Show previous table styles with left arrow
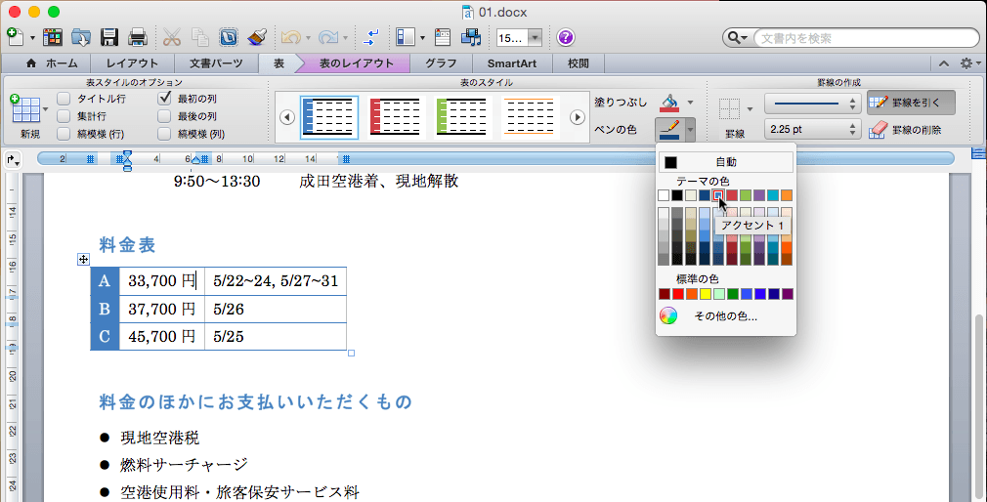Image resolution: width=987 pixels, height=502 pixels. [x=287, y=117]
